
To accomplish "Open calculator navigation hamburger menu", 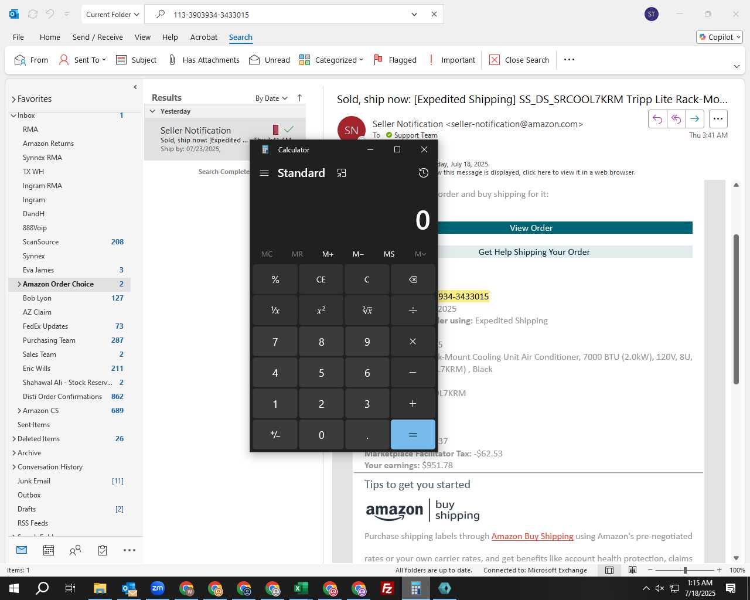I will point(264,173).
